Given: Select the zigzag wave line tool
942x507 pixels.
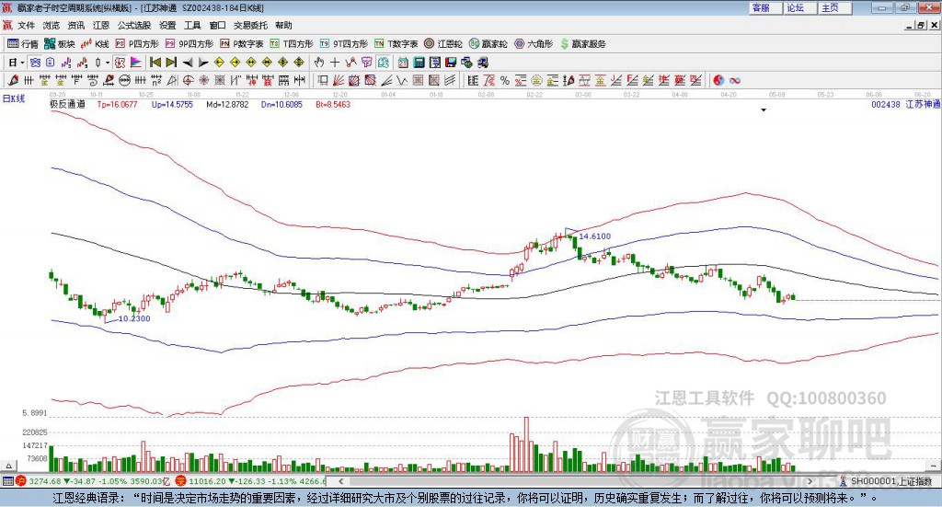Looking at the screenshot, I should click(x=402, y=80).
